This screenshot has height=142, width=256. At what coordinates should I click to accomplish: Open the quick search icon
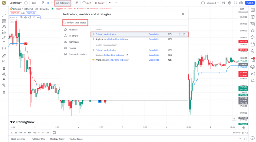(x=224, y=3)
